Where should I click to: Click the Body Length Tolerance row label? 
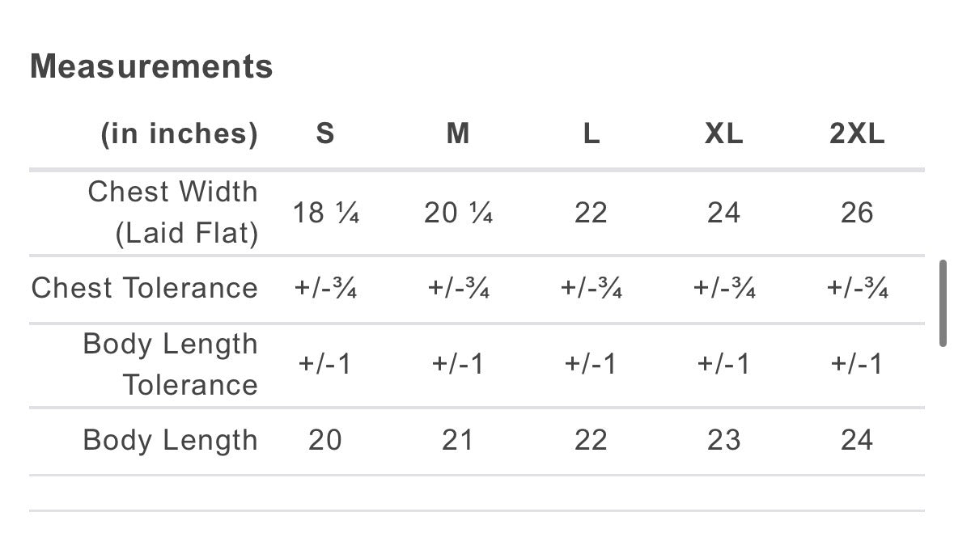click(170, 364)
